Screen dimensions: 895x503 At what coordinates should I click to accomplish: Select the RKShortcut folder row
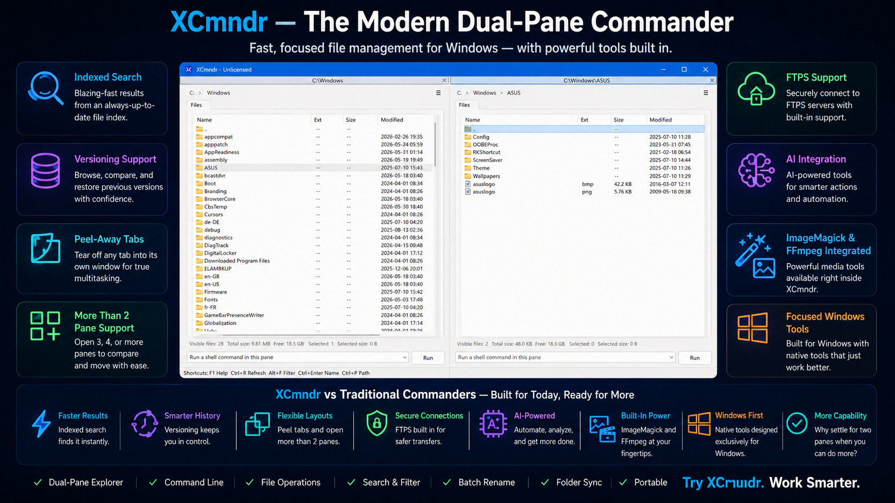[584, 152]
